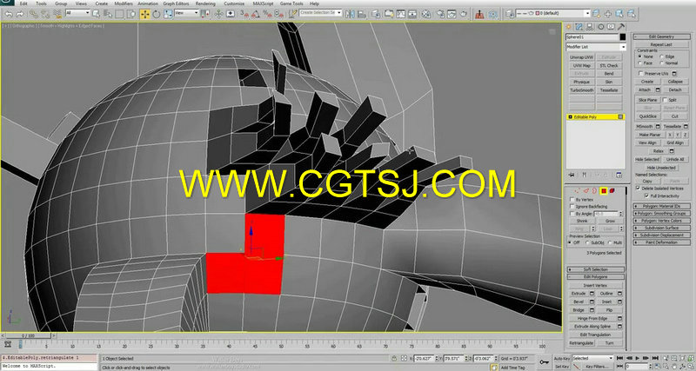
Task: Expand Paint Deformation rollout
Action: [662, 242]
